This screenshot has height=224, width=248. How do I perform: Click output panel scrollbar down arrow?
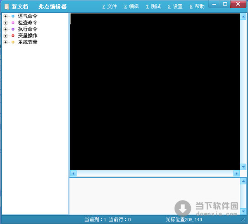point(243,211)
